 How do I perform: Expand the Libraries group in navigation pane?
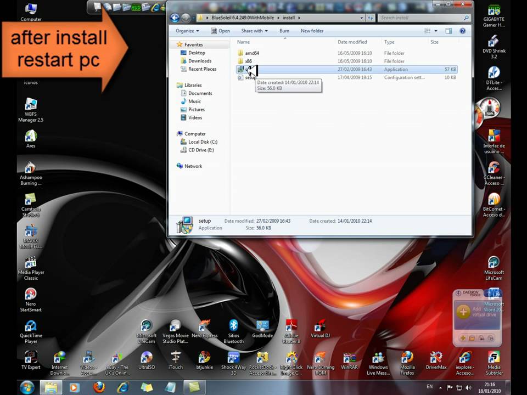[189, 85]
